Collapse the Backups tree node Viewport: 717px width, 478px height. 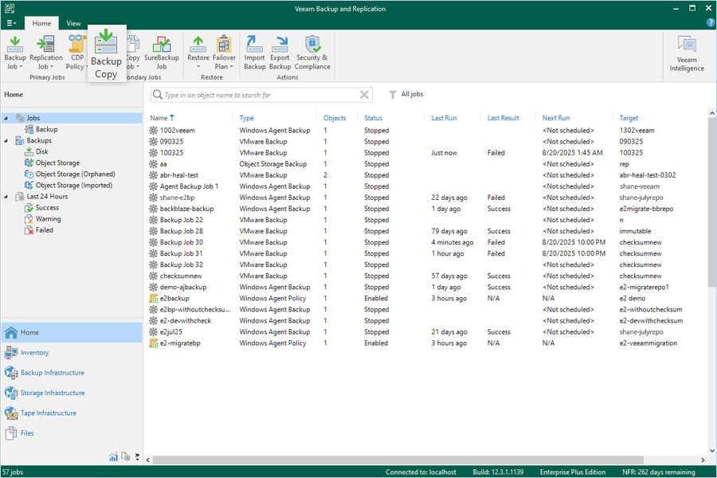pyautogui.click(x=6, y=140)
